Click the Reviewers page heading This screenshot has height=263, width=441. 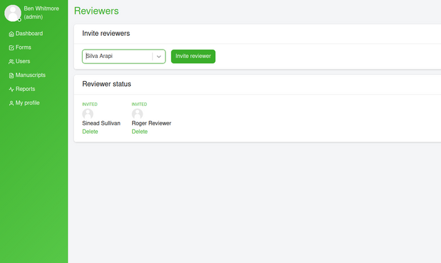(x=96, y=11)
